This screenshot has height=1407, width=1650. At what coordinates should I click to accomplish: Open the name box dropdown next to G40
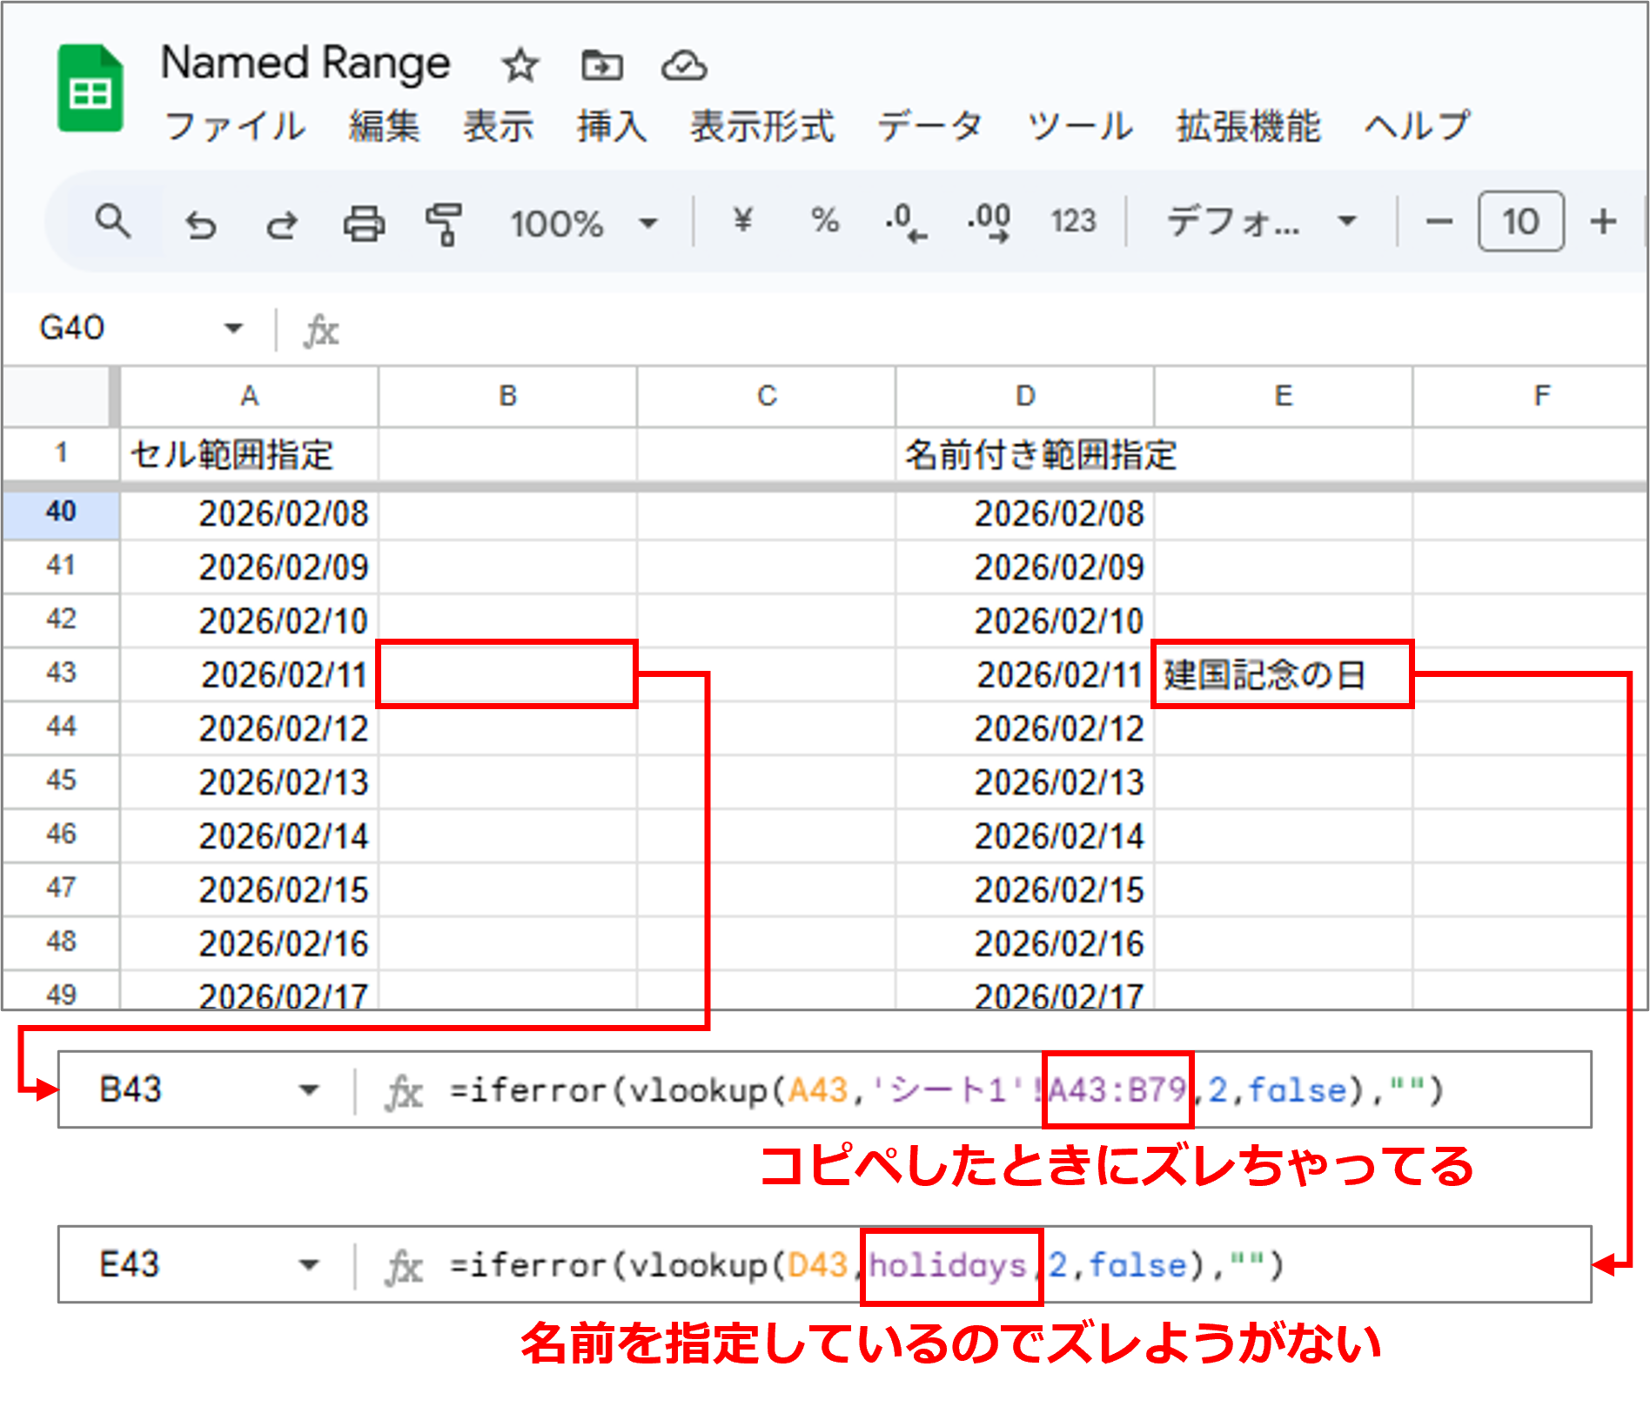(232, 329)
